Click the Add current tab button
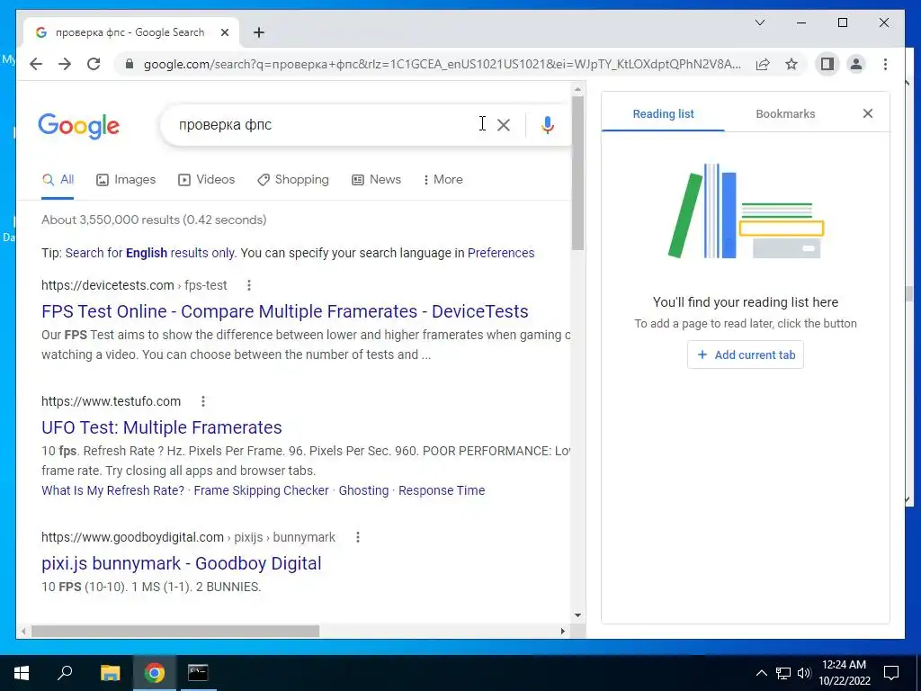 pos(746,354)
